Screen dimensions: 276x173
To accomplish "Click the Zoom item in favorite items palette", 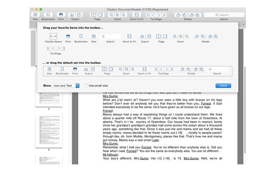I will 180,38.
